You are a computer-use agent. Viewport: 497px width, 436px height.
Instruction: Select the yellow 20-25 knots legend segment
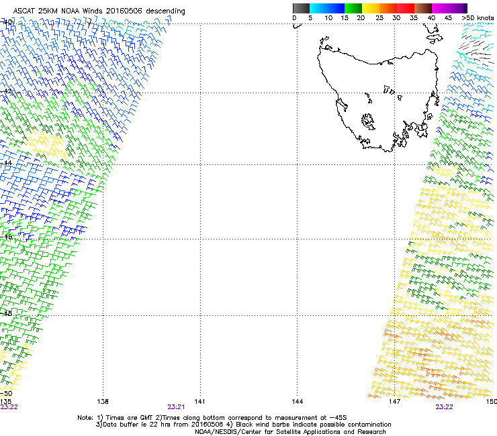(371, 8)
